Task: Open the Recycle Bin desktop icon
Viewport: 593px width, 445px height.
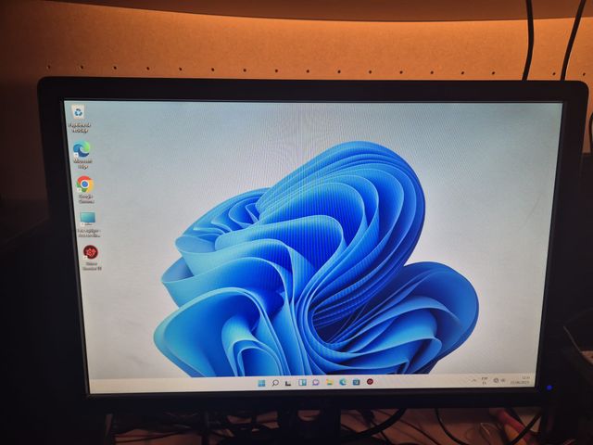Action: [79, 118]
